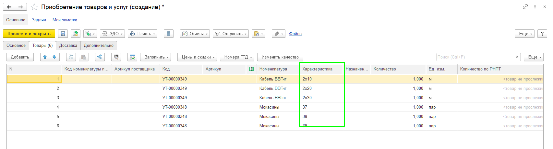553x149 pixels.
Task: Click the move row up arrow
Action: click(45, 57)
